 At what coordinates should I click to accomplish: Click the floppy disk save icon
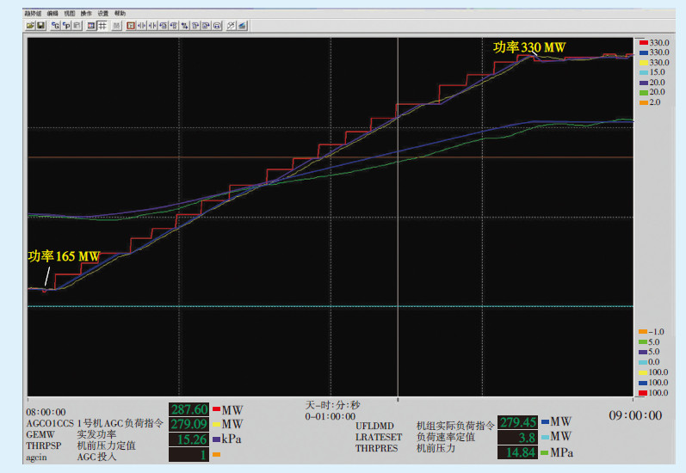pos(40,25)
